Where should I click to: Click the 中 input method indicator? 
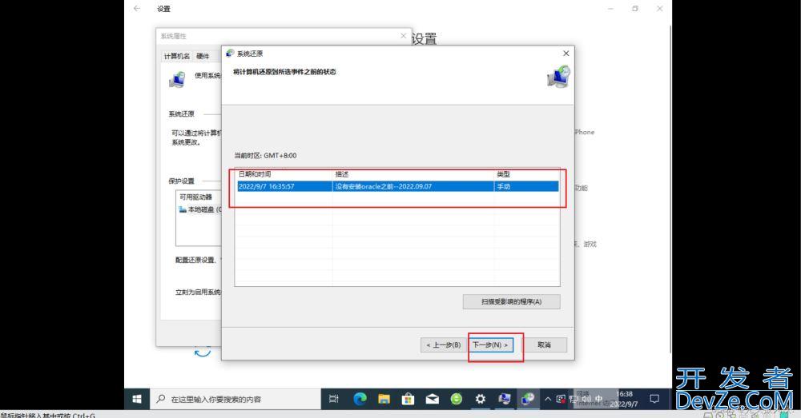pyautogui.click(x=598, y=399)
